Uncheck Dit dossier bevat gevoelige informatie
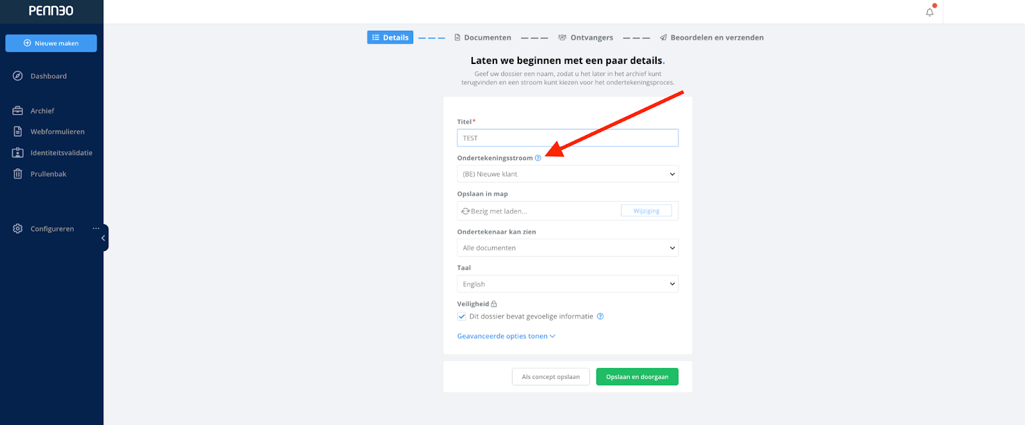The image size is (1025, 425). [462, 316]
